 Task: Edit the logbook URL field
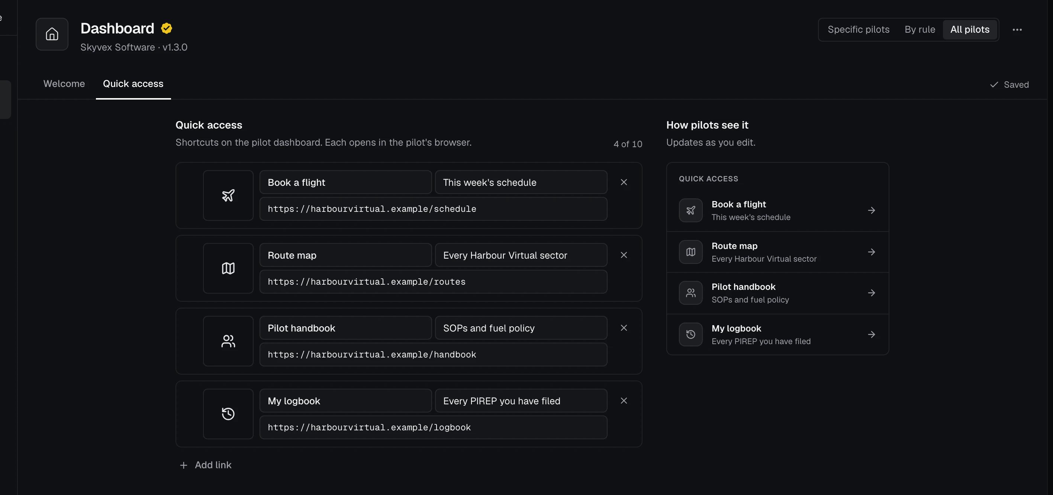[433, 427]
